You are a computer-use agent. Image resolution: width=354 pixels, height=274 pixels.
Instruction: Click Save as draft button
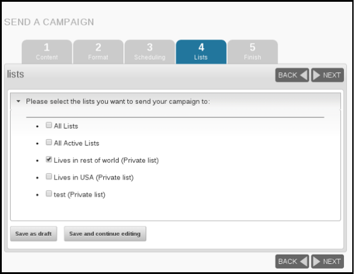(33, 234)
